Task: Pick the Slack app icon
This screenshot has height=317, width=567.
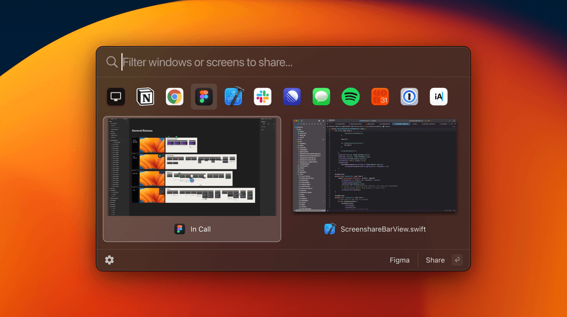Action: [263, 97]
